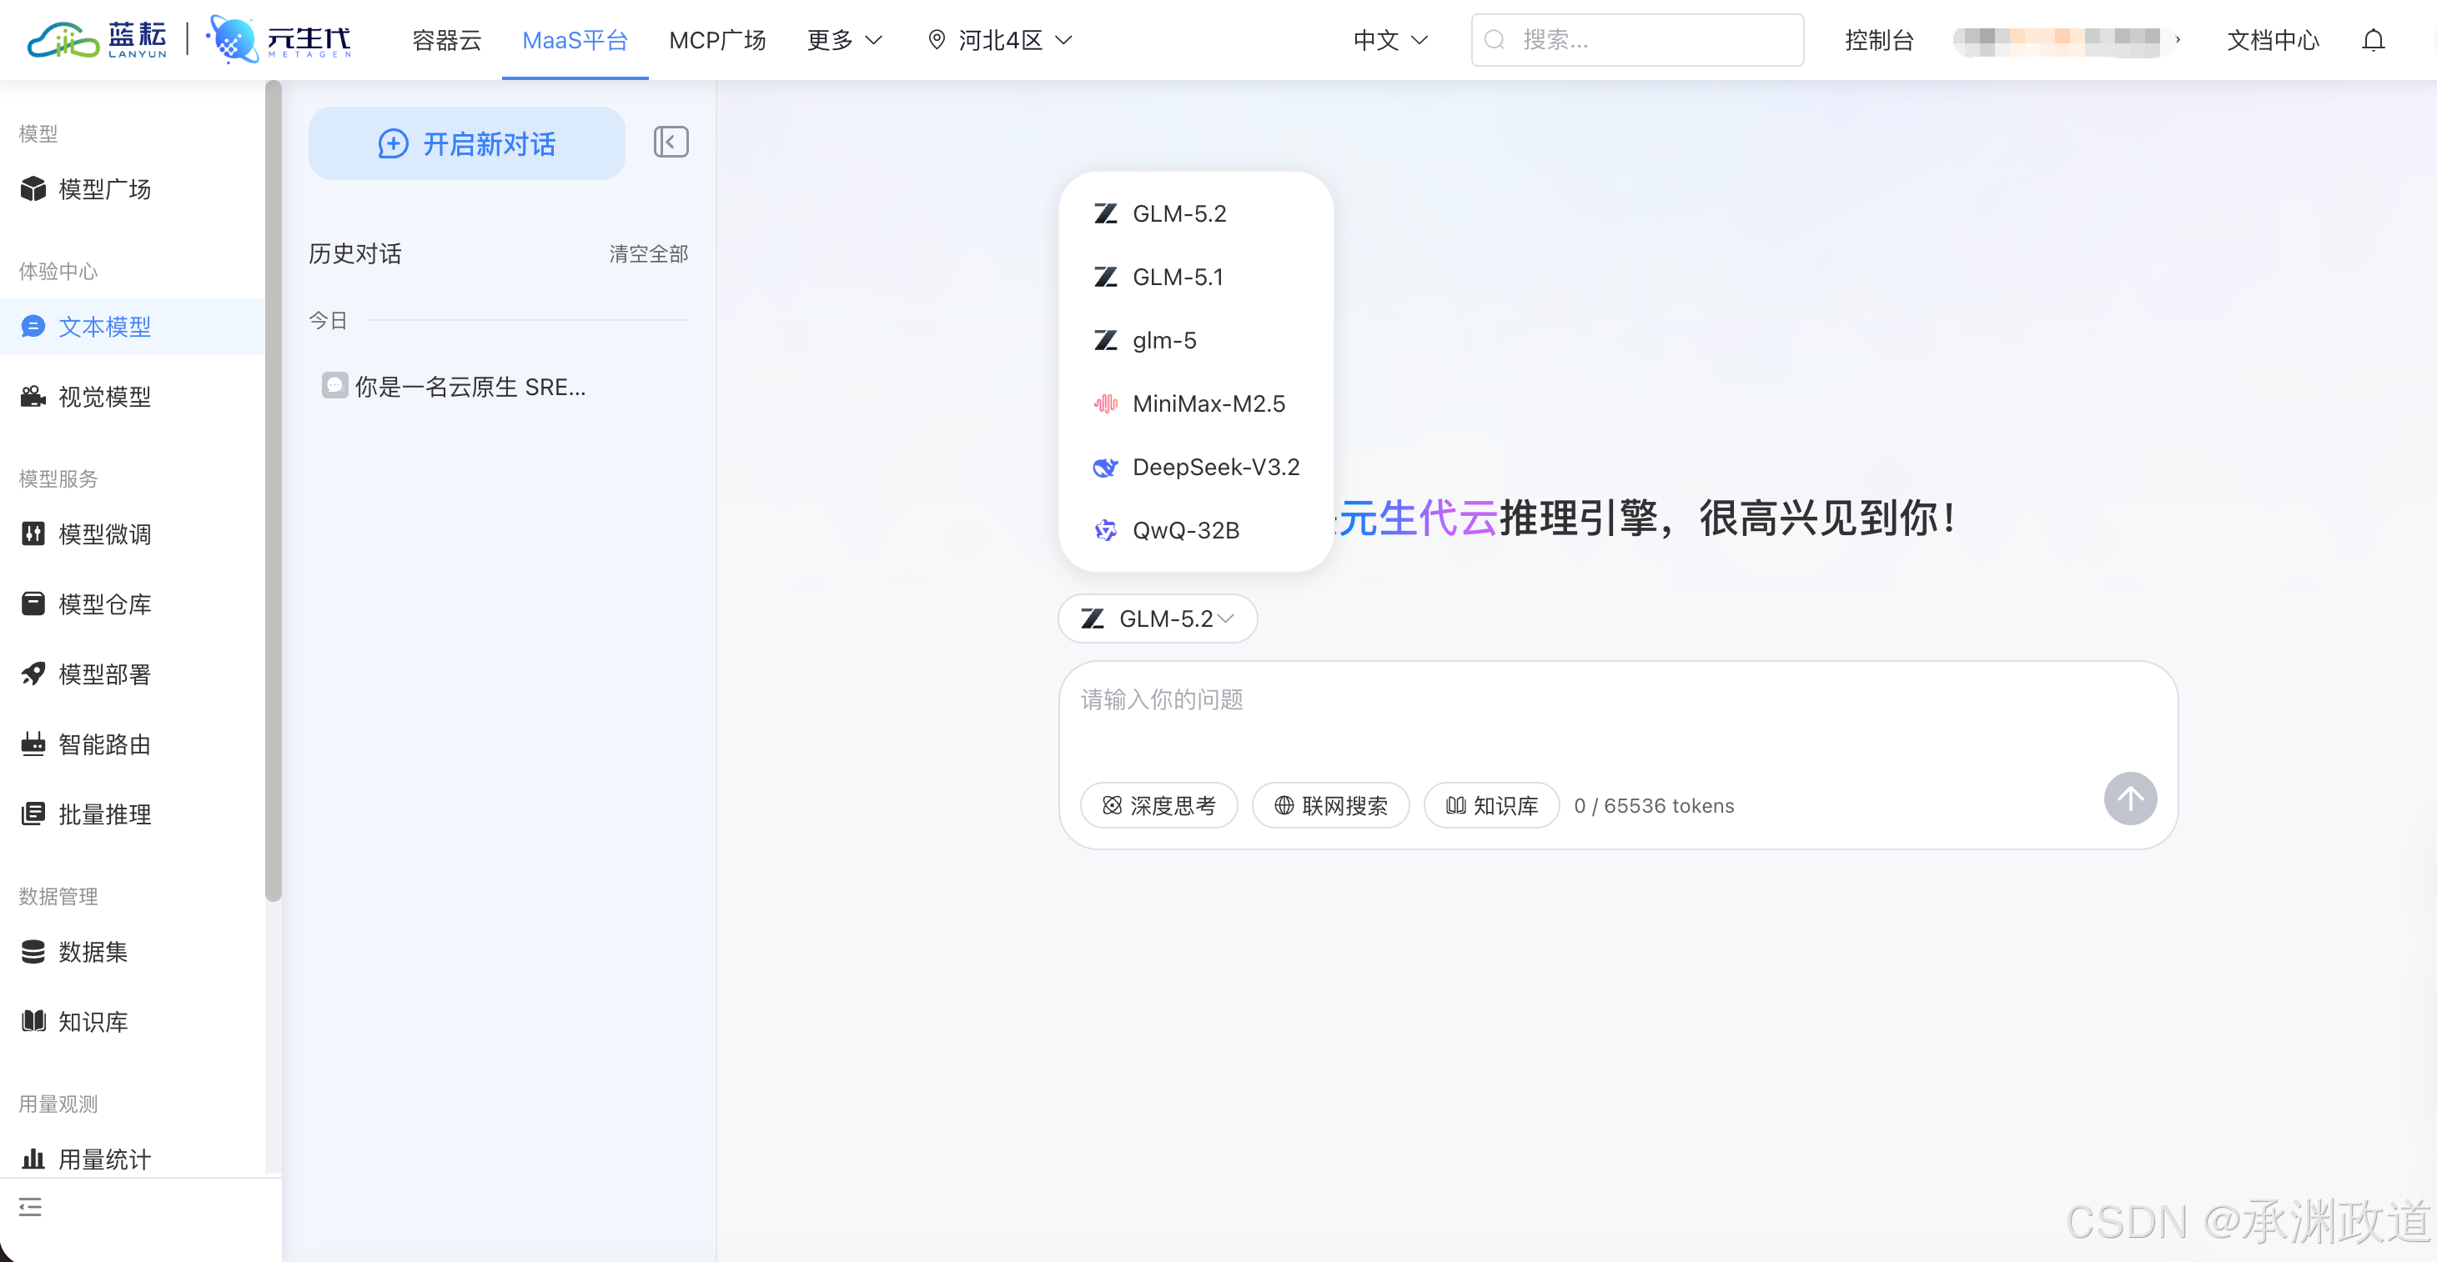Toggle 深度思考 deep thinking mode

(x=1159, y=806)
